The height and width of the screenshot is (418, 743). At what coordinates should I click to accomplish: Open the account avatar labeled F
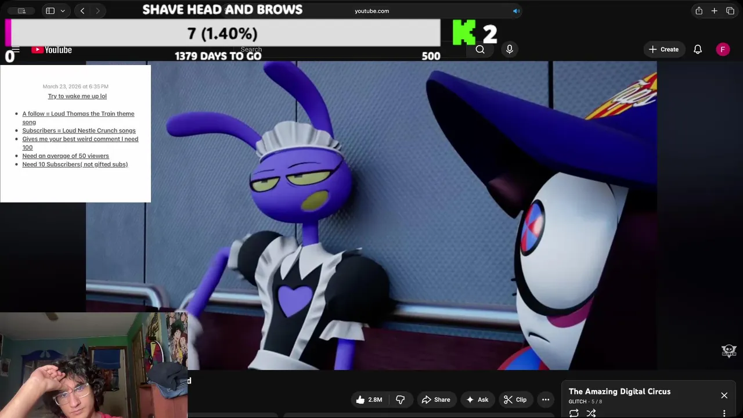point(723,49)
